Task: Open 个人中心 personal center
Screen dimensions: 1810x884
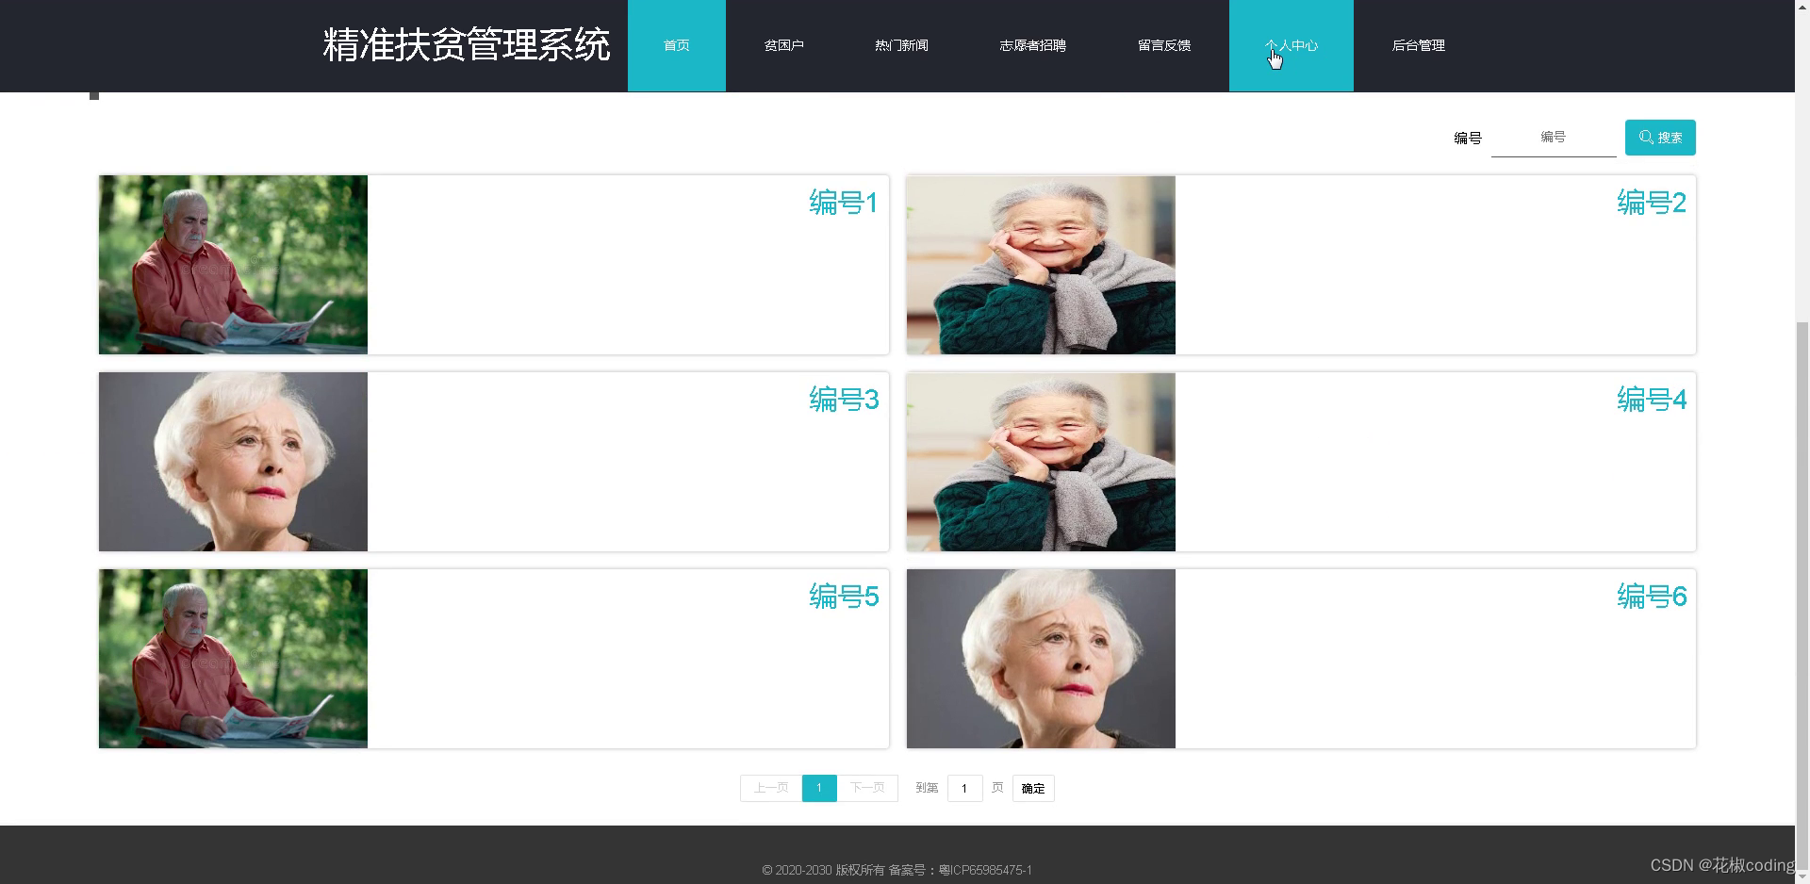Action: (1291, 44)
